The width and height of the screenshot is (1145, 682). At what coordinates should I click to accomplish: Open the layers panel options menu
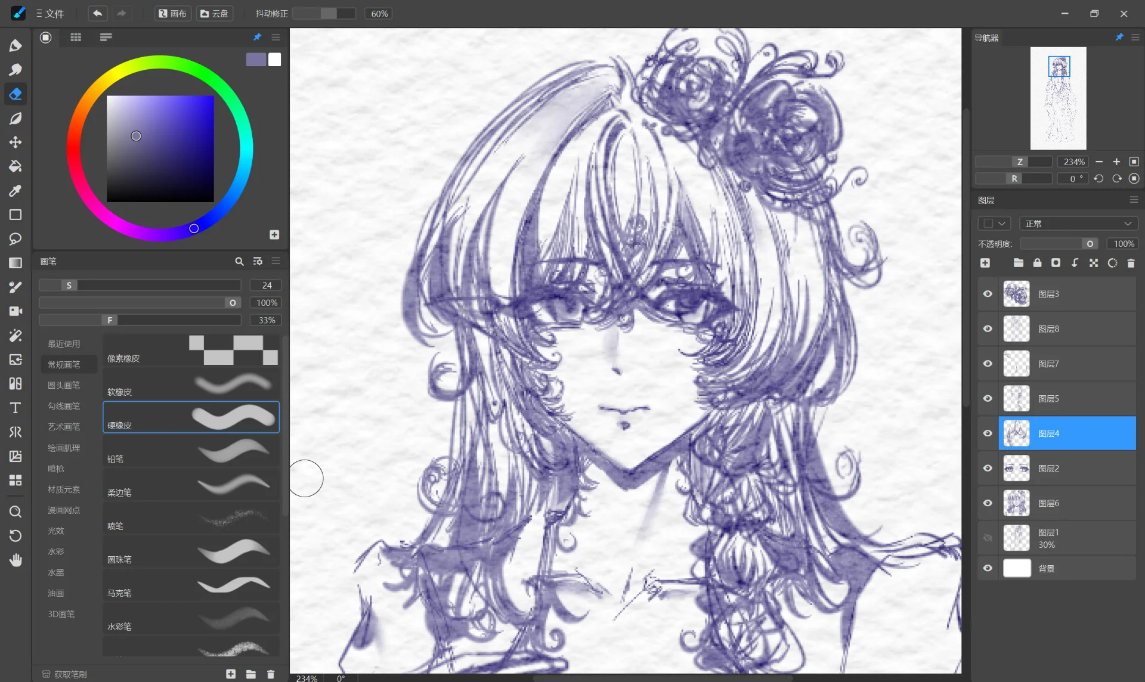pyautogui.click(x=1134, y=200)
